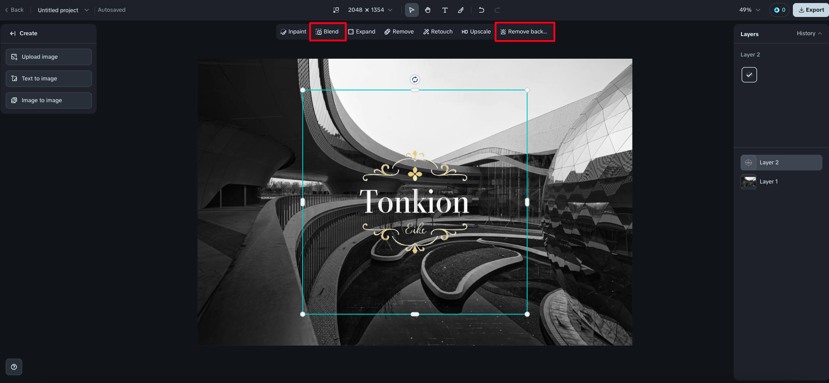Choose the Inpaint tool
Image resolution: width=829 pixels, height=383 pixels.
(293, 32)
